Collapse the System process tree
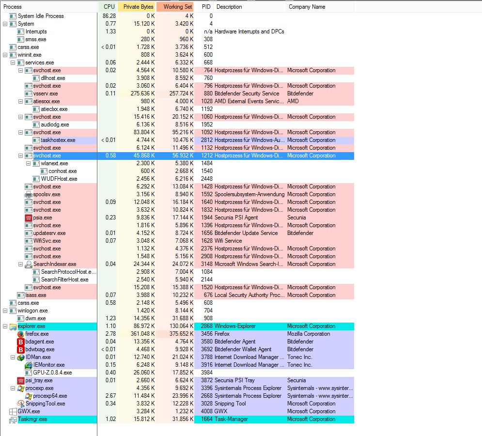 (5, 24)
